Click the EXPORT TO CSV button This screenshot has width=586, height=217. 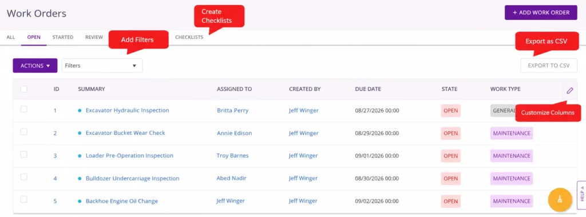[549, 66]
